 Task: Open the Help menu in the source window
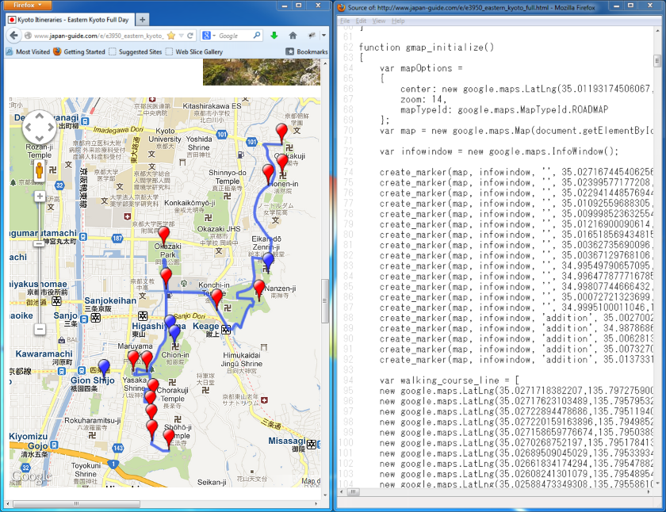pos(398,21)
